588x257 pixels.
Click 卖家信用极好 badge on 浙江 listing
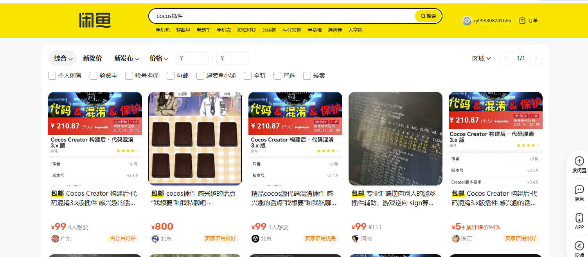click(x=521, y=238)
